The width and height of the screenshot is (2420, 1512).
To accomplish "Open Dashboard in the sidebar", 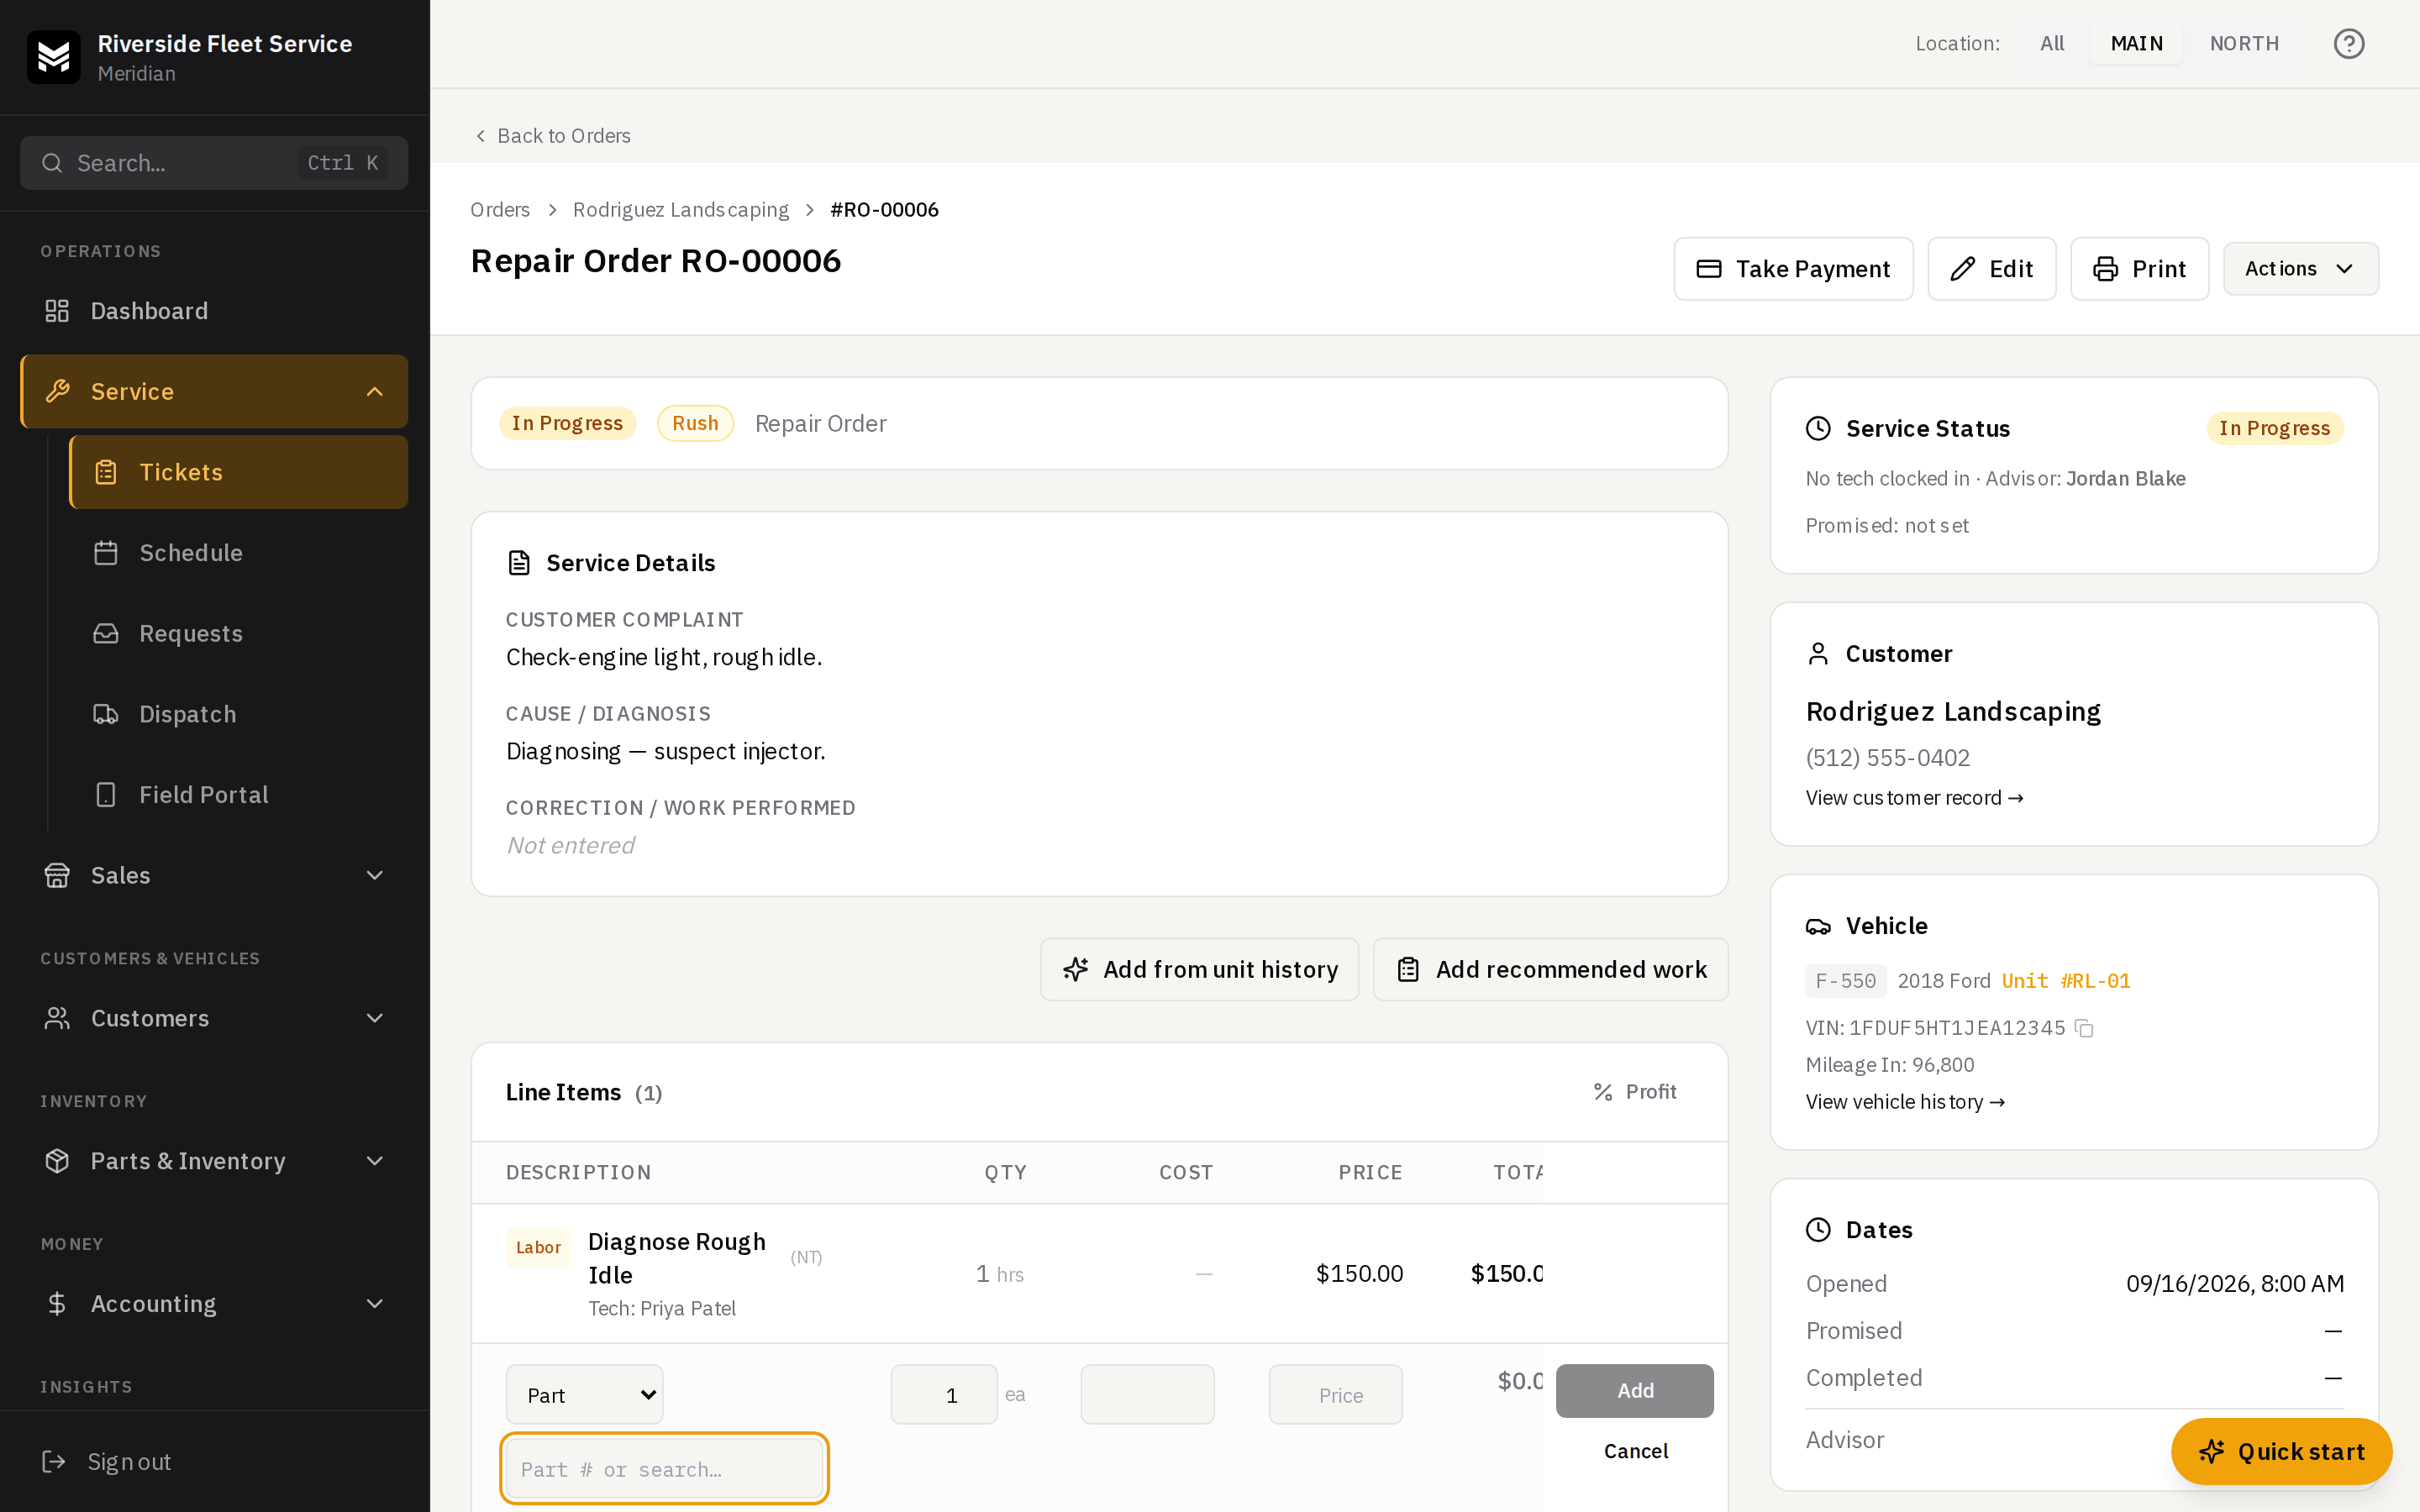I will [x=214, y=311].
